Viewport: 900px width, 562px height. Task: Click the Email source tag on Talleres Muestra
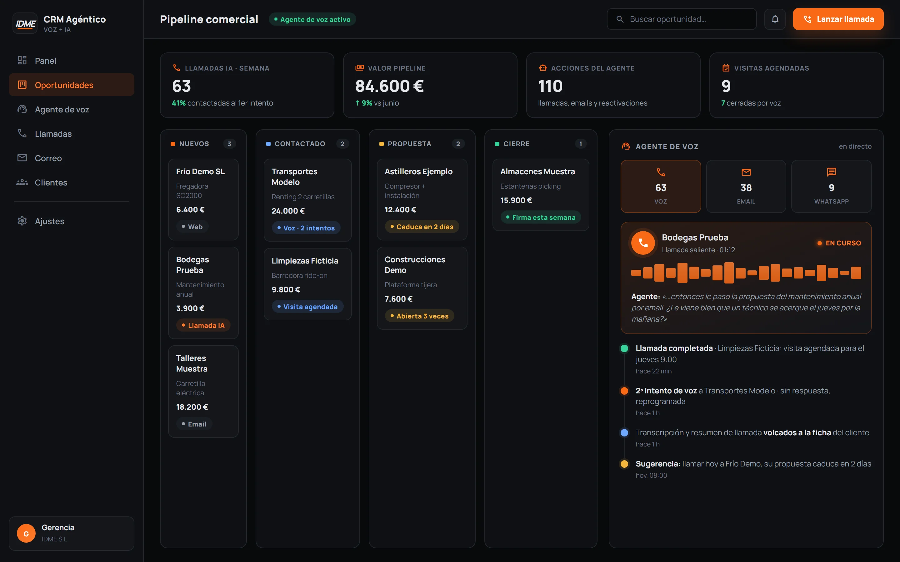(194, 424)
